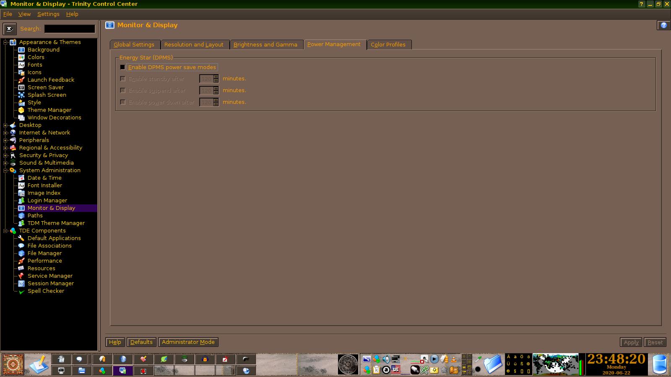Viewport: 671px width, 377px height.
Task: Open the trash bin icon
Action: click(x=659, y=364)
